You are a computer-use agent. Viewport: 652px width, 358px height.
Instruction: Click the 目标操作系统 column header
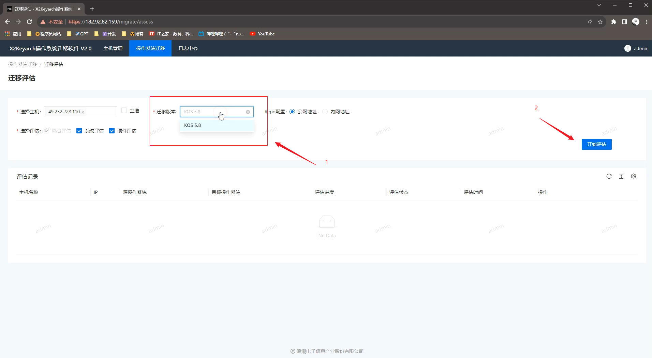(x=226, y=192)
